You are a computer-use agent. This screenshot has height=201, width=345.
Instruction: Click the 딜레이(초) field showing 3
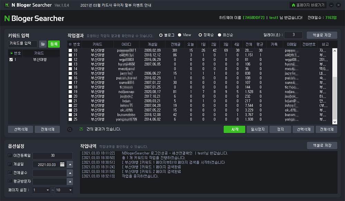[x=293, y=35]
